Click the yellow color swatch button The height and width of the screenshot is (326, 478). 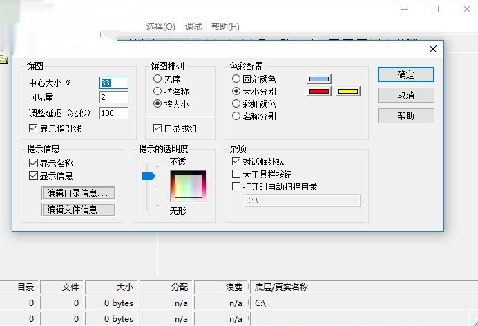[x=347, y=91]
